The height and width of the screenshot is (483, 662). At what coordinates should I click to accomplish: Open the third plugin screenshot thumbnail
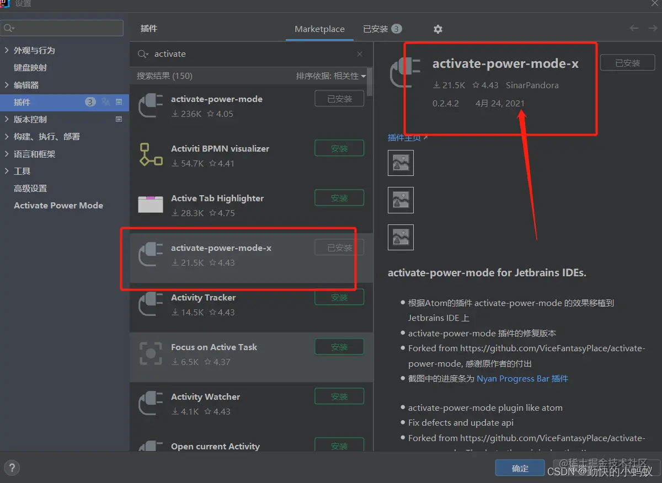point(401,237)
